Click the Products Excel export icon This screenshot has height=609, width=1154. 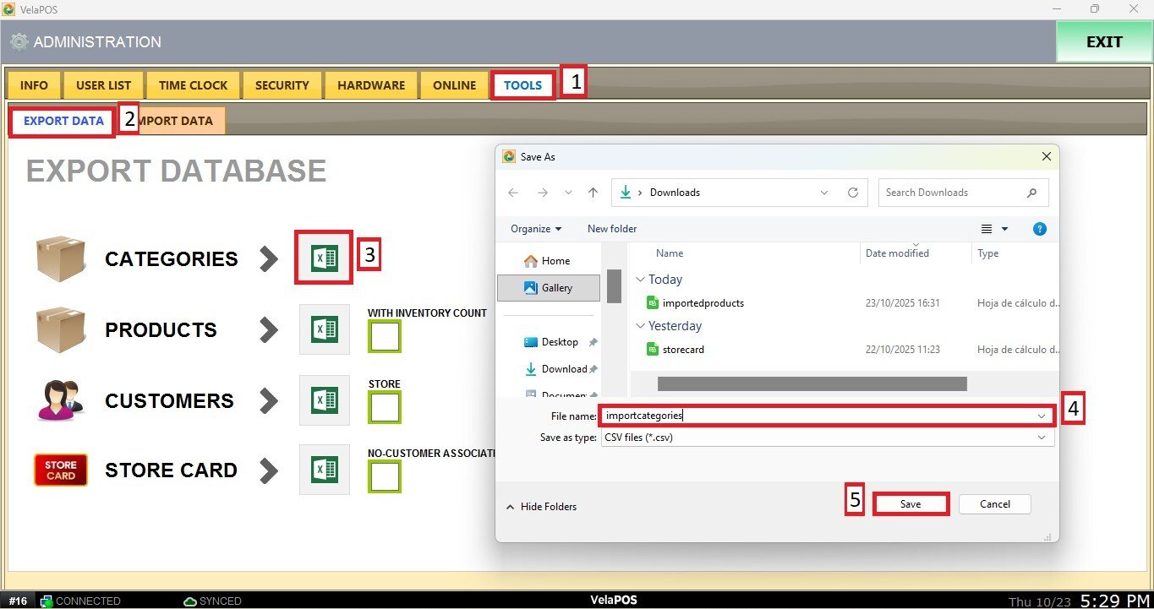click(324, 329)
